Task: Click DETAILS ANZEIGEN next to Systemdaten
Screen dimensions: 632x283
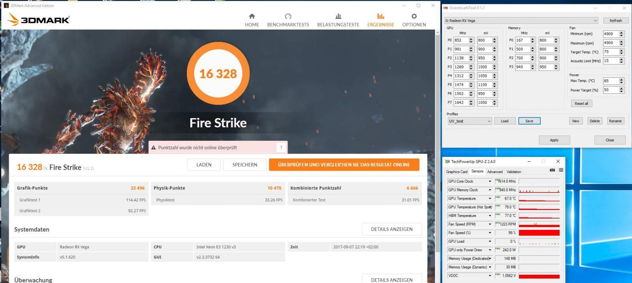Action: coord(392,229)
